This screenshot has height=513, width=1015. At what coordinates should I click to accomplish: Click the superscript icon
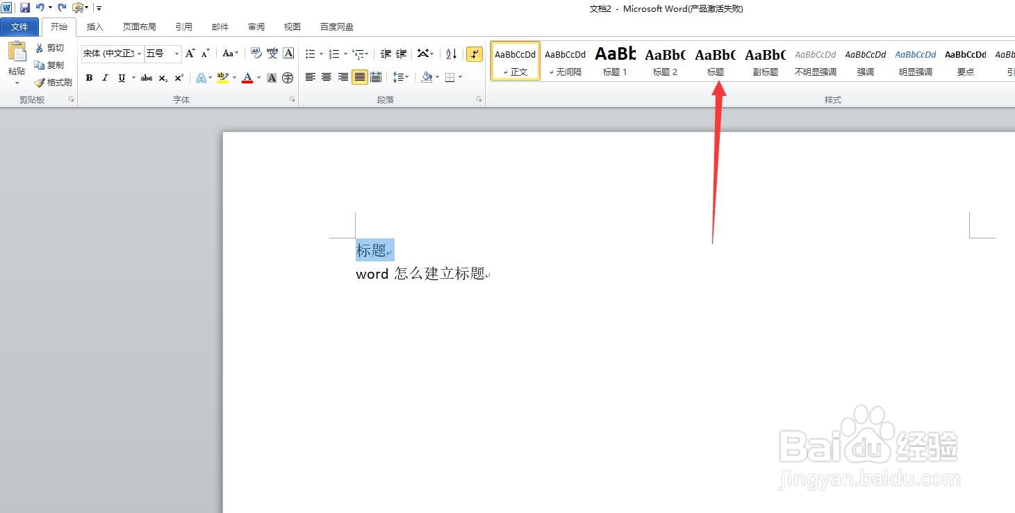179,78
